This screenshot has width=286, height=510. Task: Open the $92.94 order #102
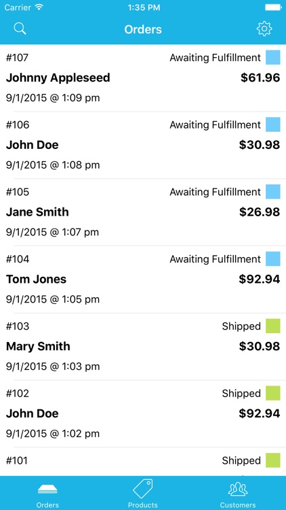click(x=143, y=413)
